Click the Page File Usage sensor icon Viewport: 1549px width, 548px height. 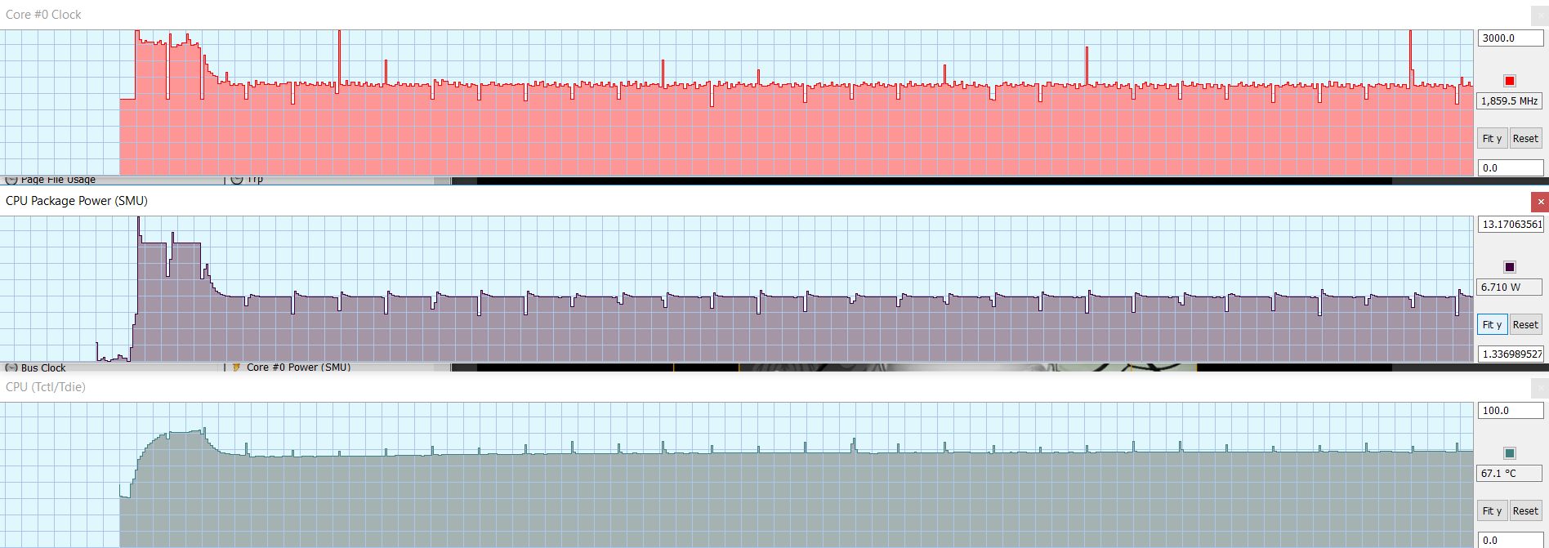tap(11, 180)
